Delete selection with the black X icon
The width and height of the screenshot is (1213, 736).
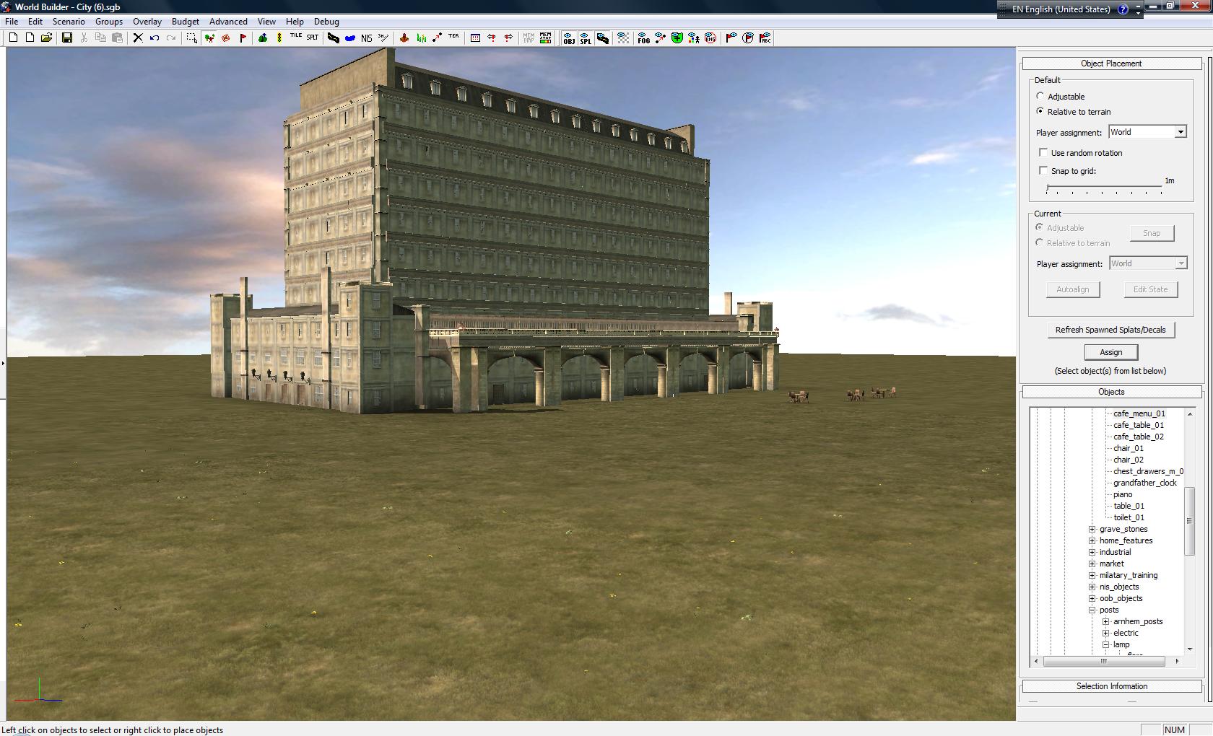point(138,38)
